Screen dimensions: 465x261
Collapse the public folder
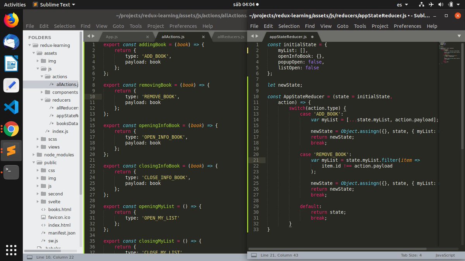(34, 163)
